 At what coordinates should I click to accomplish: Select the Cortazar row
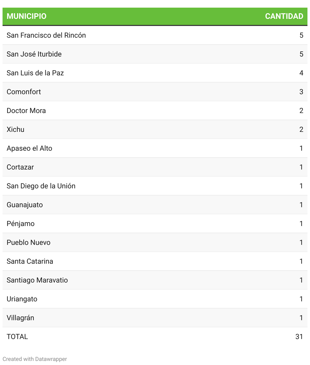pos(20,167)
